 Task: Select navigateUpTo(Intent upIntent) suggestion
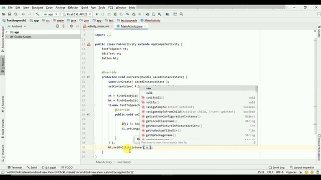click(x=198, y=107)
